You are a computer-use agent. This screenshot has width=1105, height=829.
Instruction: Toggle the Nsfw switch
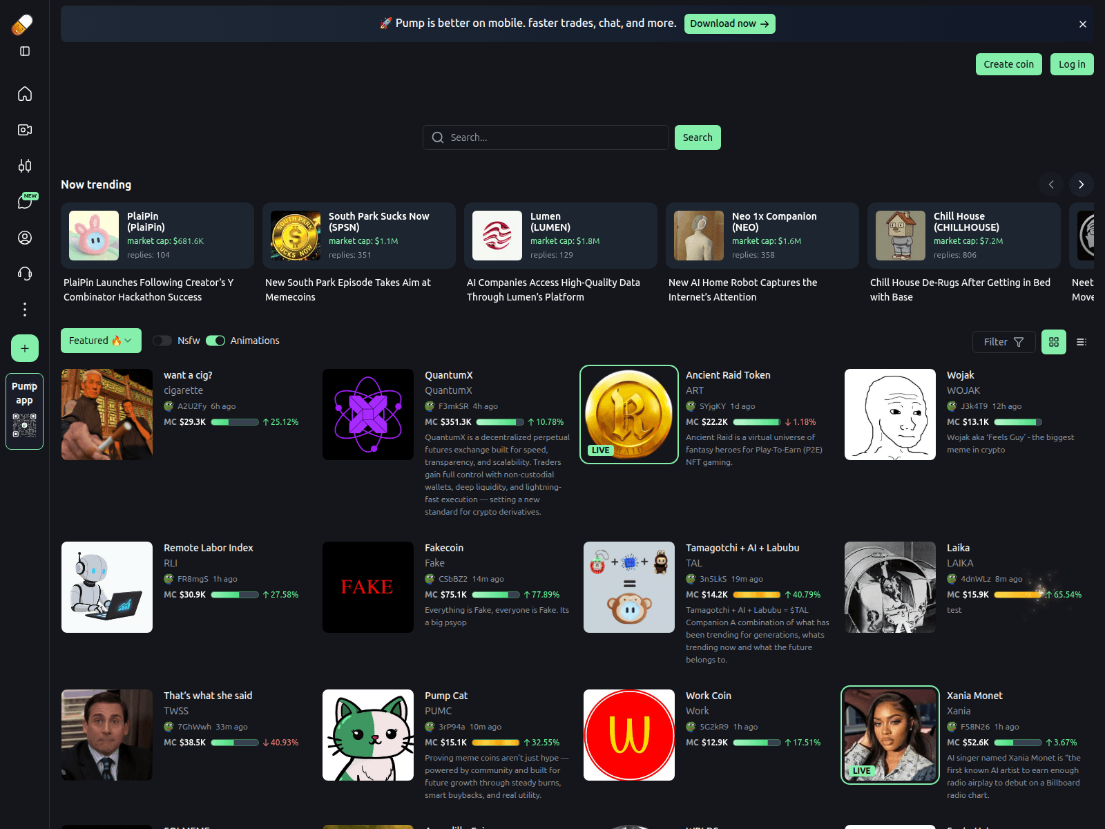pyautogui.click(x=162, y=341)
